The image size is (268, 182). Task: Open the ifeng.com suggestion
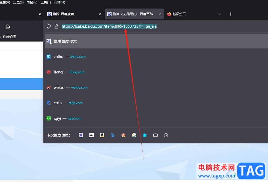[156, 72]
